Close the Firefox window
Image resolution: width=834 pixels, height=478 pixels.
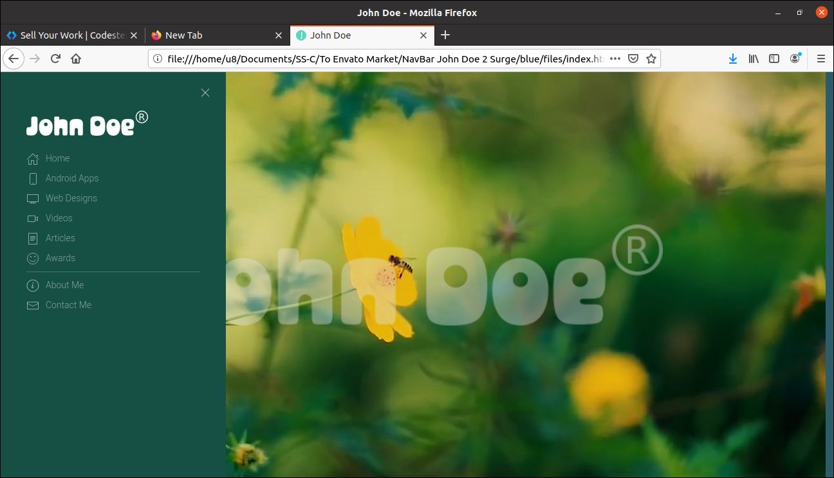(x=821, y=12)
